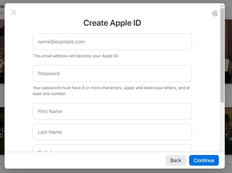Click the scrollbar up arrow
The image size is (232, 173).
(222, 6)
